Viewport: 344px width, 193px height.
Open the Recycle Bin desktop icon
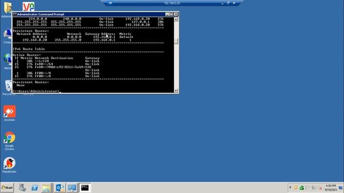[9, 87]
